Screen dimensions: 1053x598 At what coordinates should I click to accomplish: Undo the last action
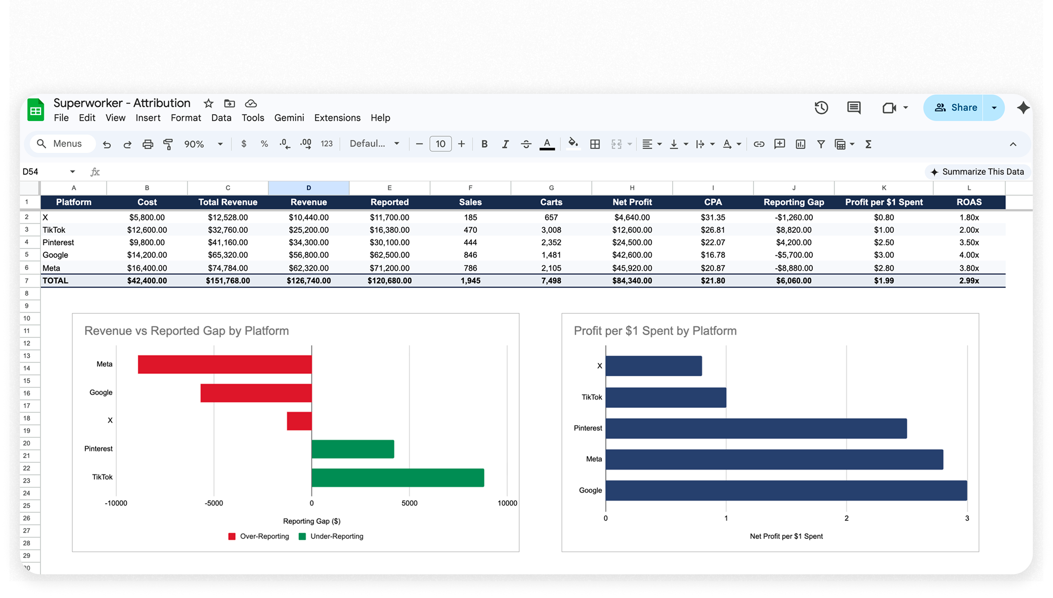click(x=107, y=144)
